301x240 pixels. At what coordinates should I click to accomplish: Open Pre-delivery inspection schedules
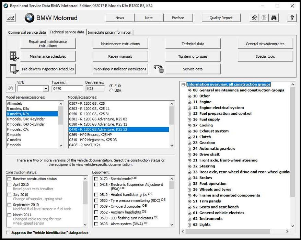48,69
